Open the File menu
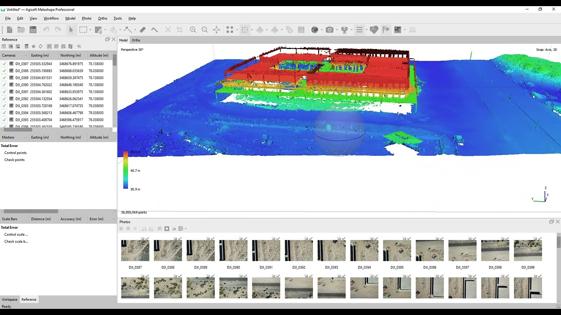Viewport: 561px width, 315px height. tap(8, 18)
